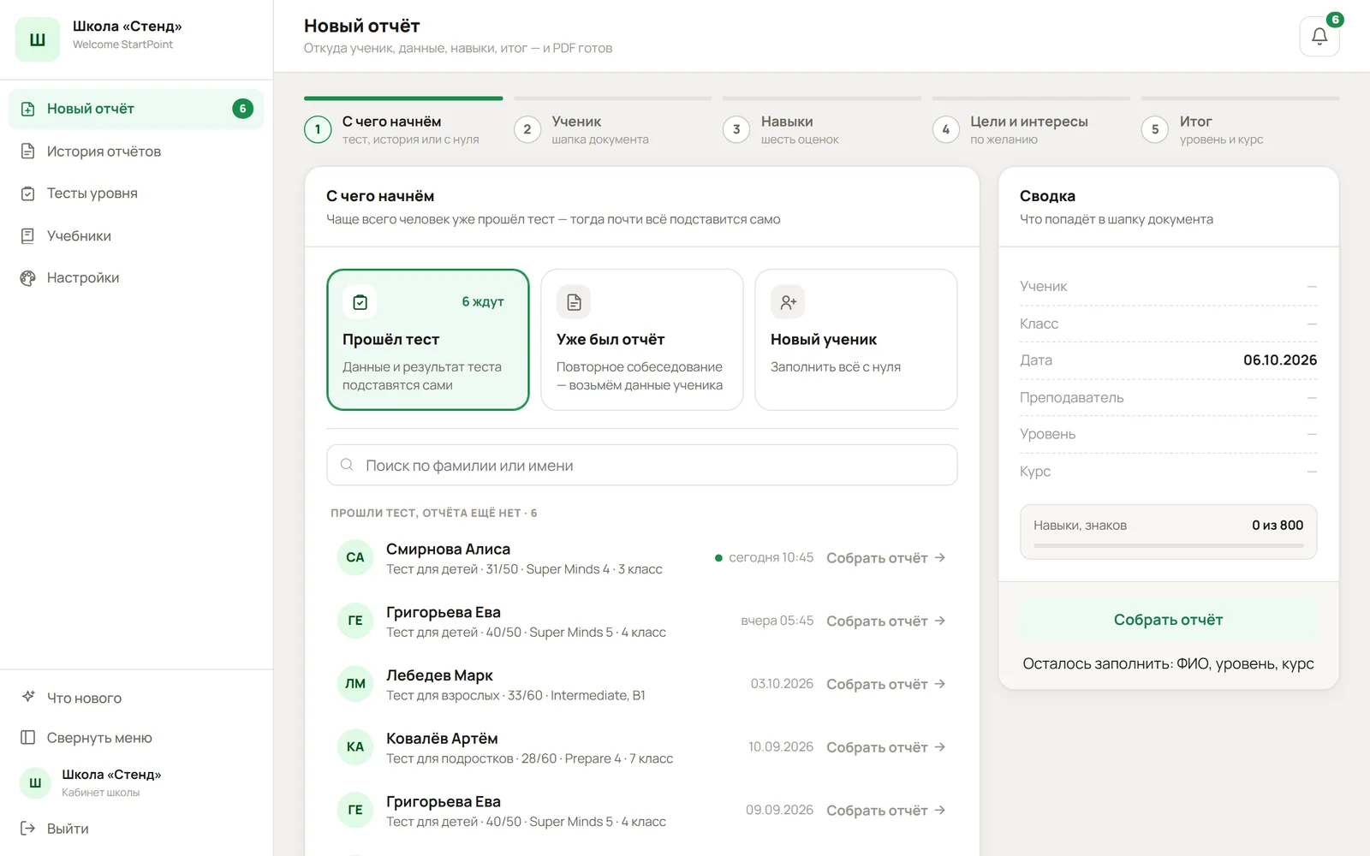Click the Настройки palette icon

(28, 278)
